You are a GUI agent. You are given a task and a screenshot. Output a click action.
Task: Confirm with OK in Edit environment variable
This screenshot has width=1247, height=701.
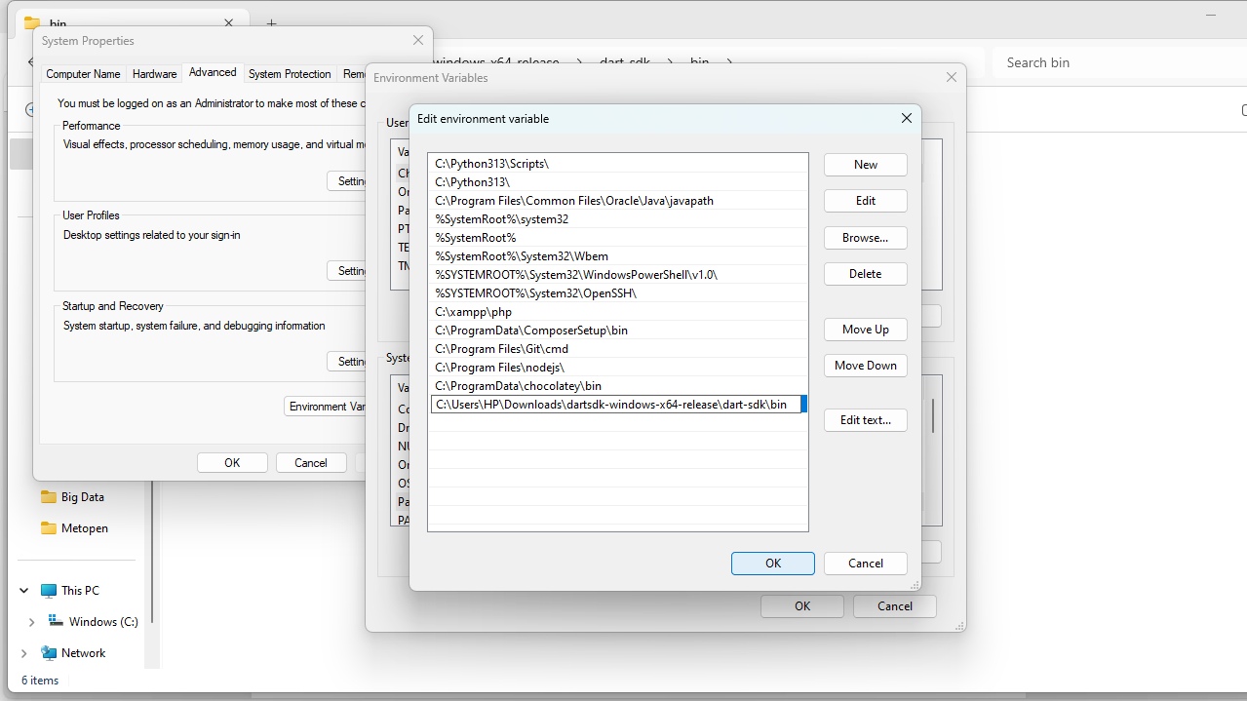coord(772,563)
